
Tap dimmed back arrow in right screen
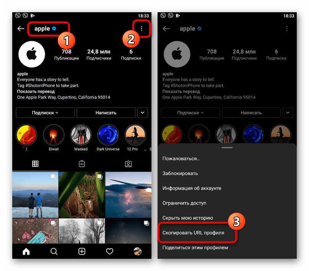click(x=166, y=29)
